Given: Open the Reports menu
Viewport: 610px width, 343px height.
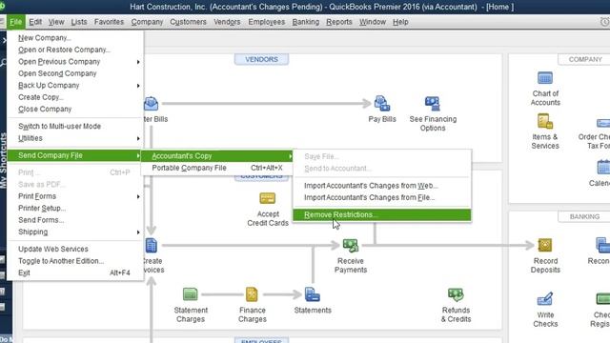Looking at the screenshot, I should pyautogui.click(x=339, y=22).
